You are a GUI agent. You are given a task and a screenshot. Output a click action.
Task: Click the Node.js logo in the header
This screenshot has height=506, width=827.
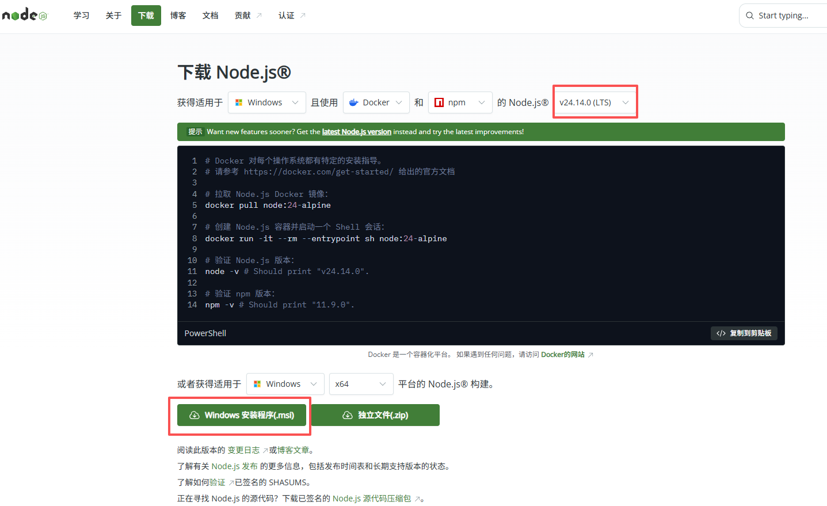tap(25, 14)
